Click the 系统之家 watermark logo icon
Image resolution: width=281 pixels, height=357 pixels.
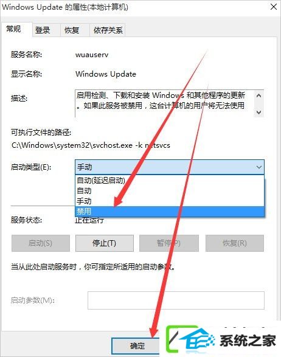(190, 341)
